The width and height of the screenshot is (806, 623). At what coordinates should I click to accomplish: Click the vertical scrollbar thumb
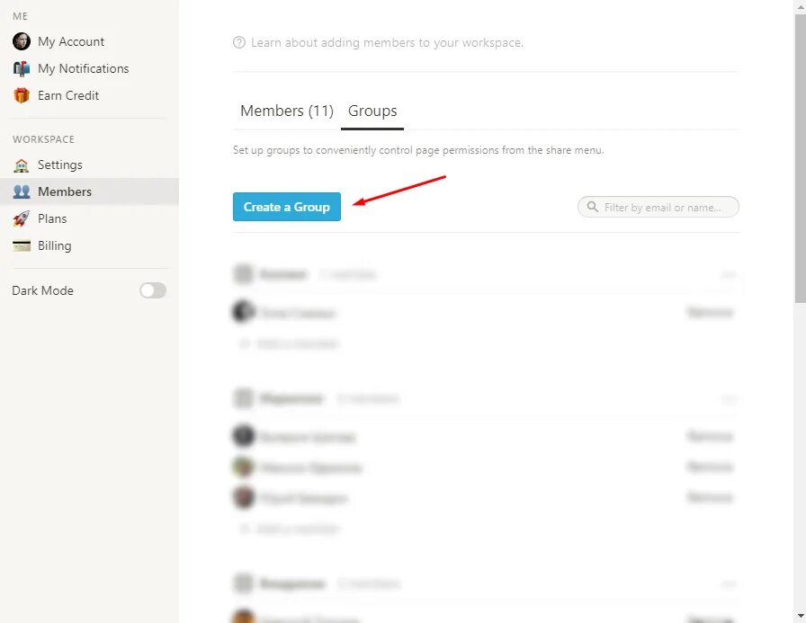point(801,158)
